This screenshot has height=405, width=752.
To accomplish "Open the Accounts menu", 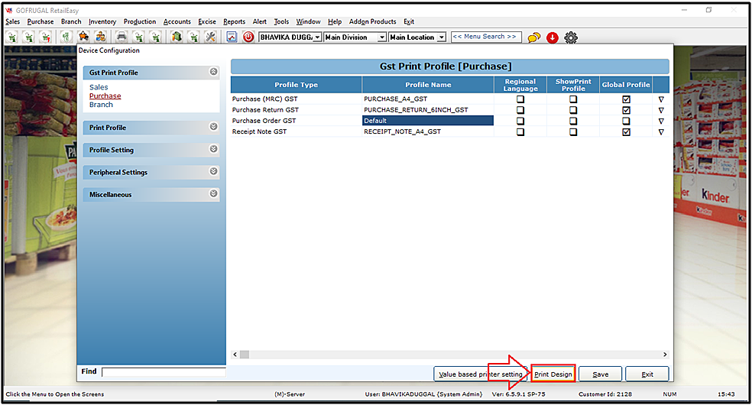I will [177, 21].
